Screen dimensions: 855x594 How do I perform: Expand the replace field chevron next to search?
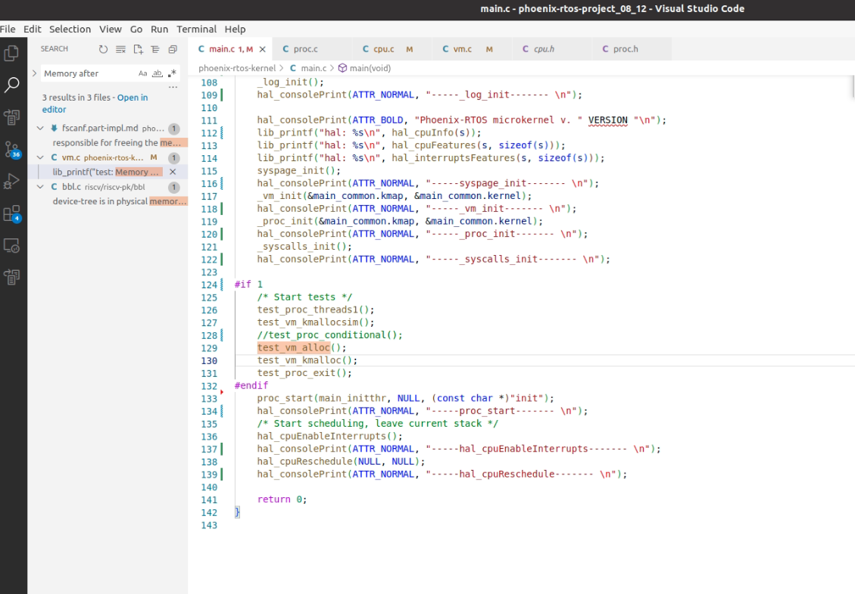(33, 73)
